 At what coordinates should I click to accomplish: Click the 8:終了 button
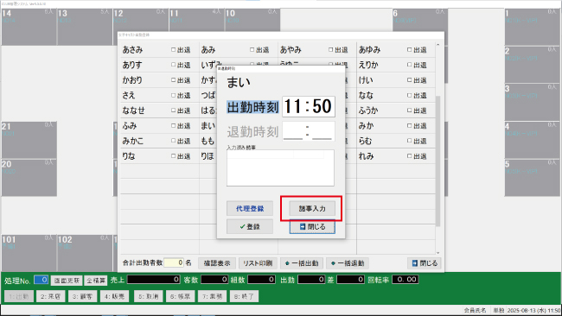[244, 296]
